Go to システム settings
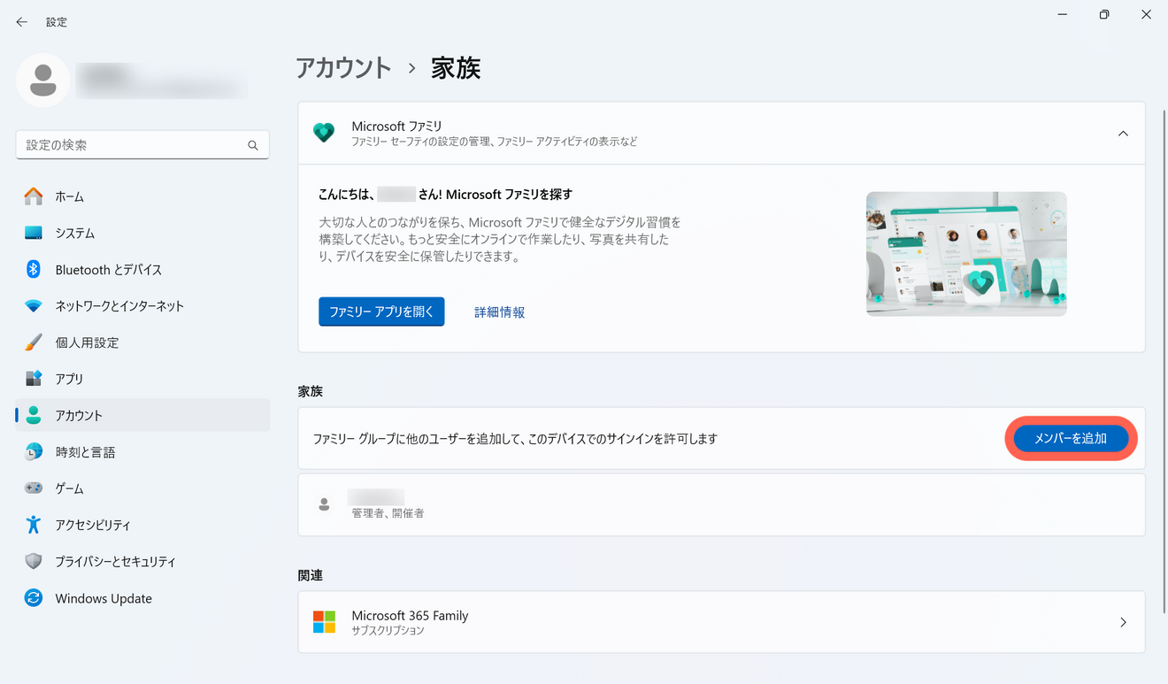 (x=142, y=233)
